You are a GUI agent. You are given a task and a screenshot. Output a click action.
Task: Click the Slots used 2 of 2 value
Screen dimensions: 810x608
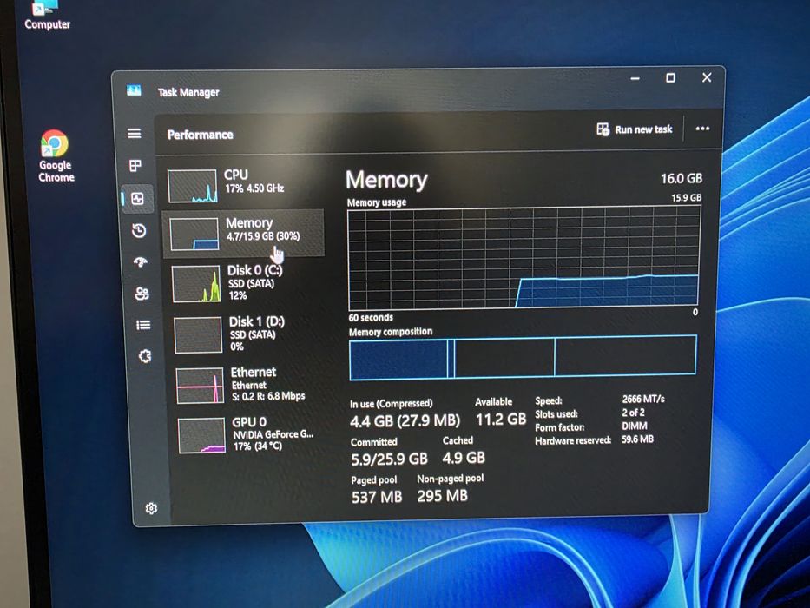pos(634,413)
